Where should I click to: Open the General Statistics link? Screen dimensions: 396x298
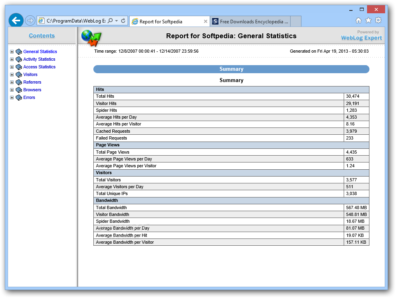tap(40, 51)
